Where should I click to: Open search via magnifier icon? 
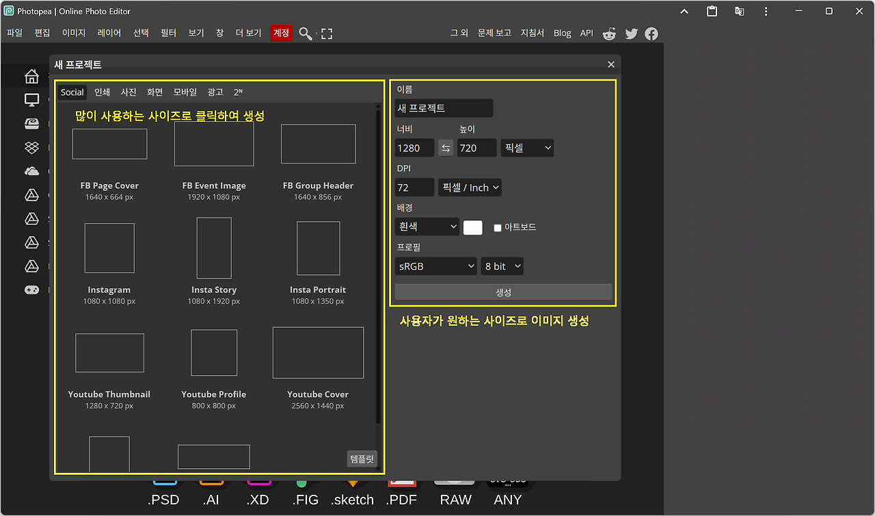point(306,33)
